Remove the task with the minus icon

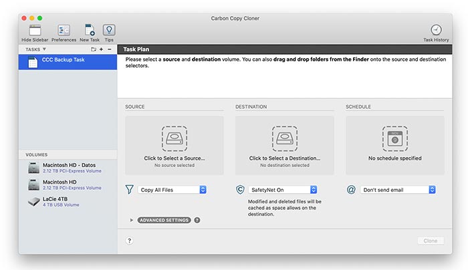pos(110,49)
